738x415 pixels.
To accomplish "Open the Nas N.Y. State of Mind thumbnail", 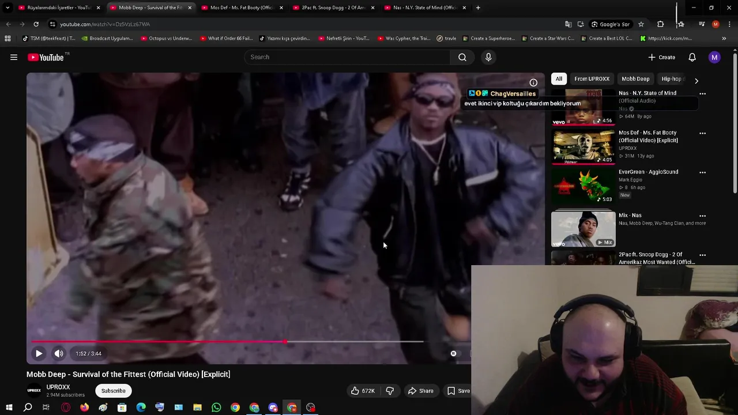I will pyautogui.click(x=583, y=107).
